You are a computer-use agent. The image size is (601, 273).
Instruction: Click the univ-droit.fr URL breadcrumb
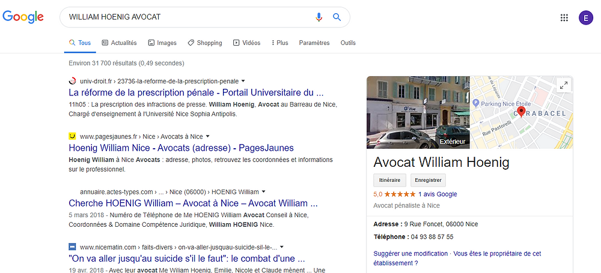[x=159, y=81]
